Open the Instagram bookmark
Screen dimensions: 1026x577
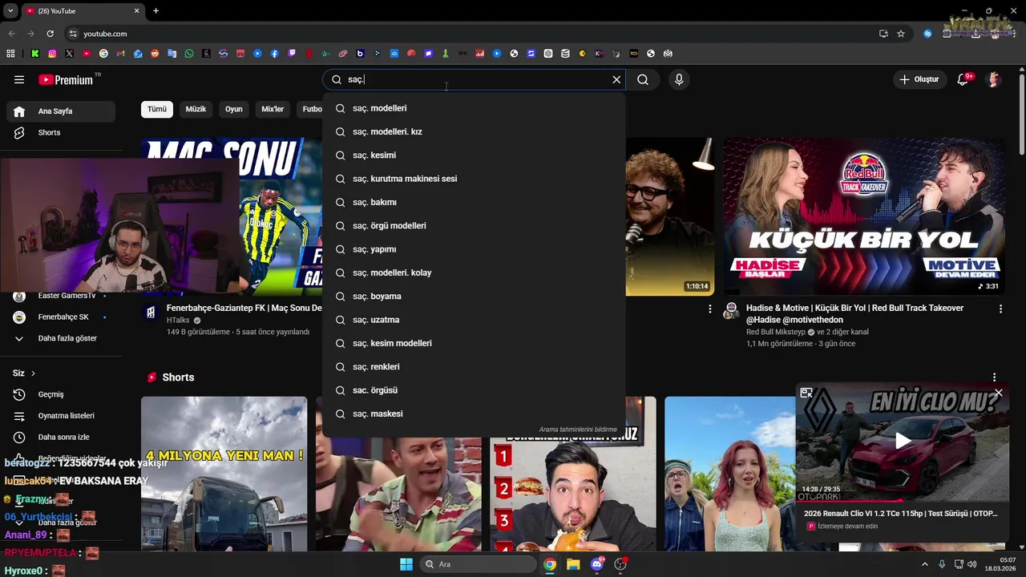pos(52,54)
